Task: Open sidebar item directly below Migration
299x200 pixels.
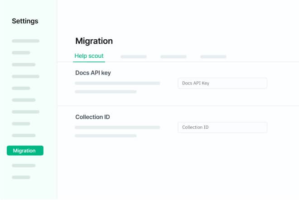Action: pyautogui.click(x=24, y=166)
